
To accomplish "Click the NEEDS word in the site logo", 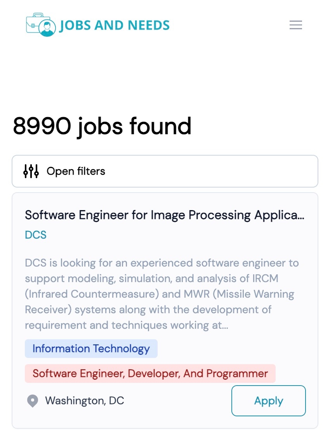I will pyautogui.click(x=149, y=25).
